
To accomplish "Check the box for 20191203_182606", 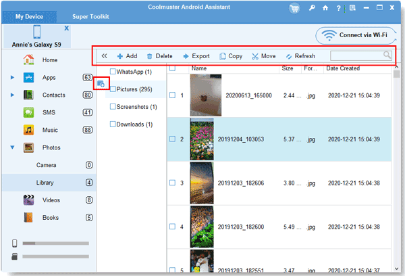I will 172,183.
